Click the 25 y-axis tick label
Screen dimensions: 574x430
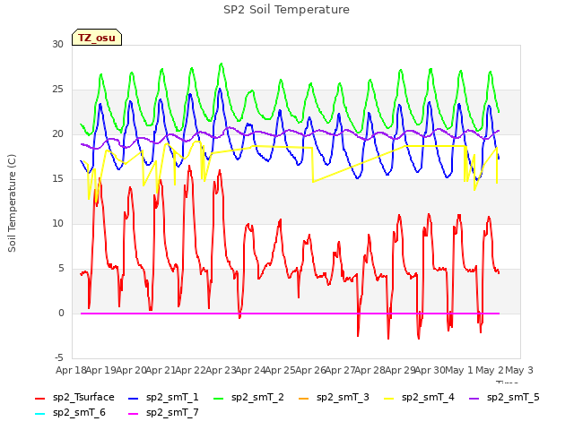point(57,90)
